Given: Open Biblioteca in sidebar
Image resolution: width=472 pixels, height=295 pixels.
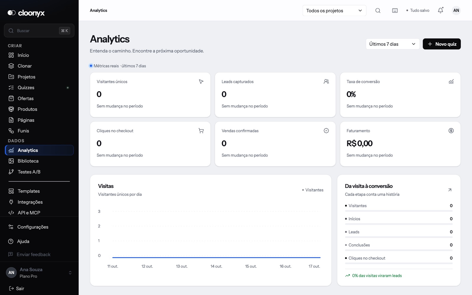Looking at the screenshot, I should pos(39,161).
